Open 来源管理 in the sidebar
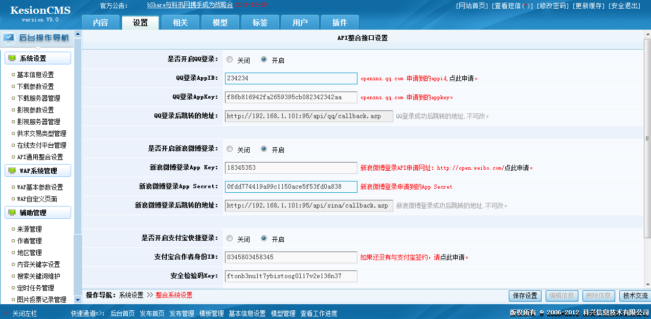The image size is (651, 319). click(29, 229)
